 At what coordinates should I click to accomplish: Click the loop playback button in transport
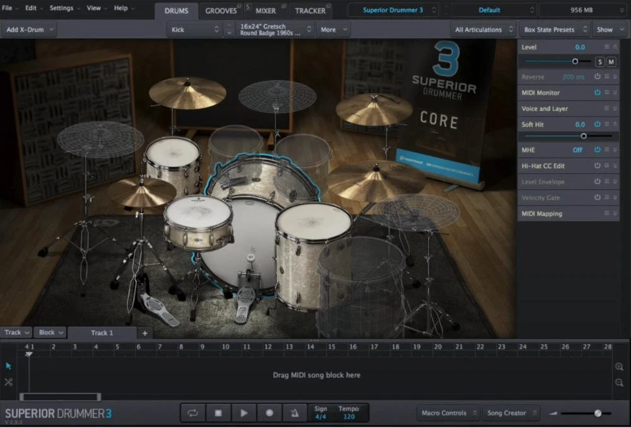point(192,413)
